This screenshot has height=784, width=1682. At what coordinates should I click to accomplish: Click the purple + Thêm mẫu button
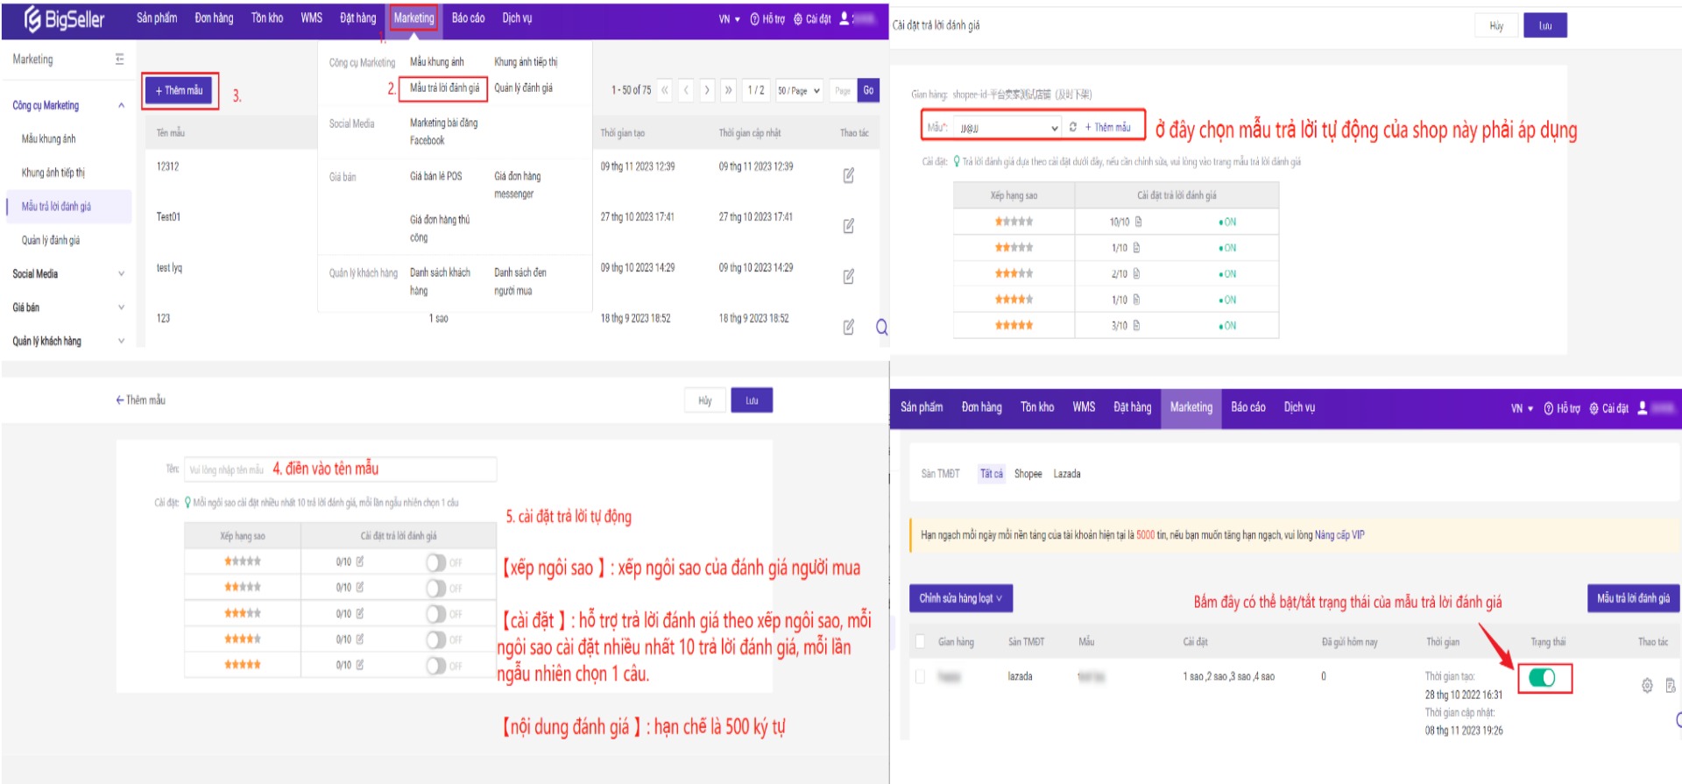179,90
